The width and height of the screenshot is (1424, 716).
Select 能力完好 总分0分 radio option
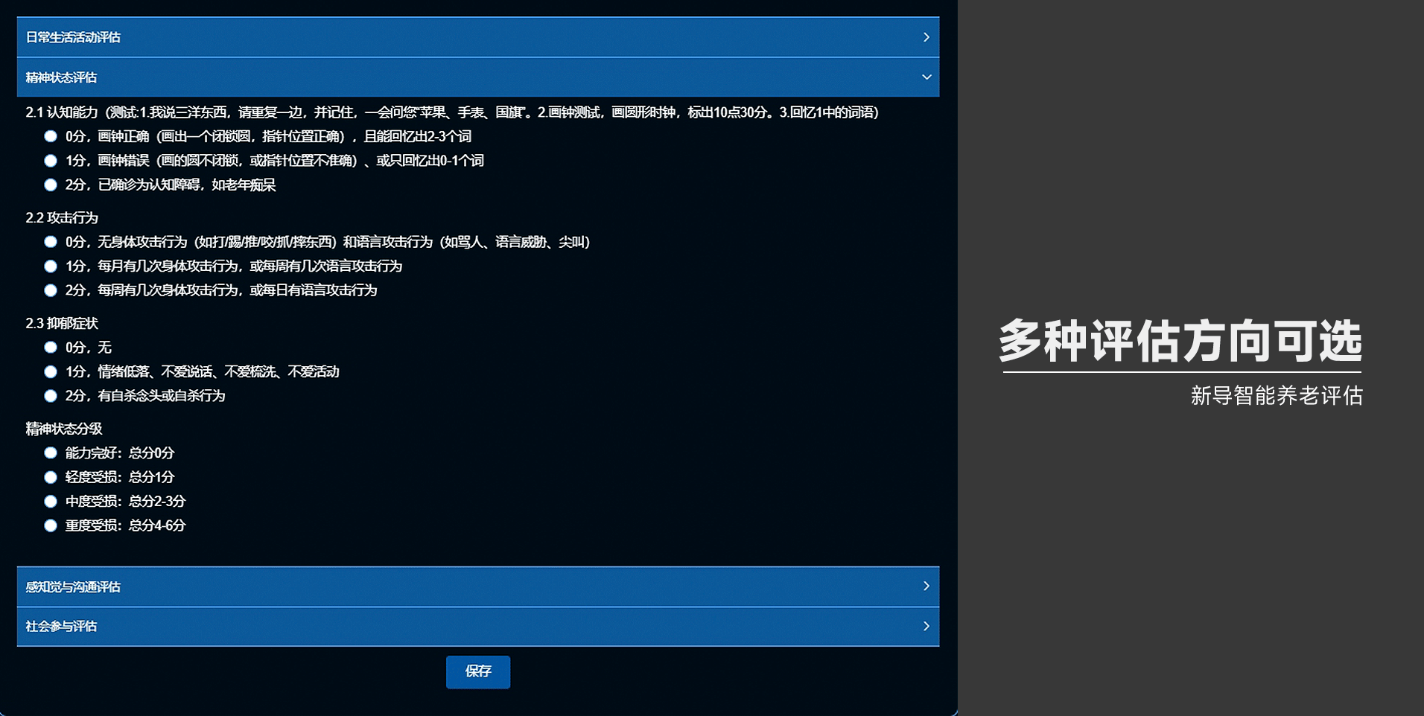pos(51,453)
